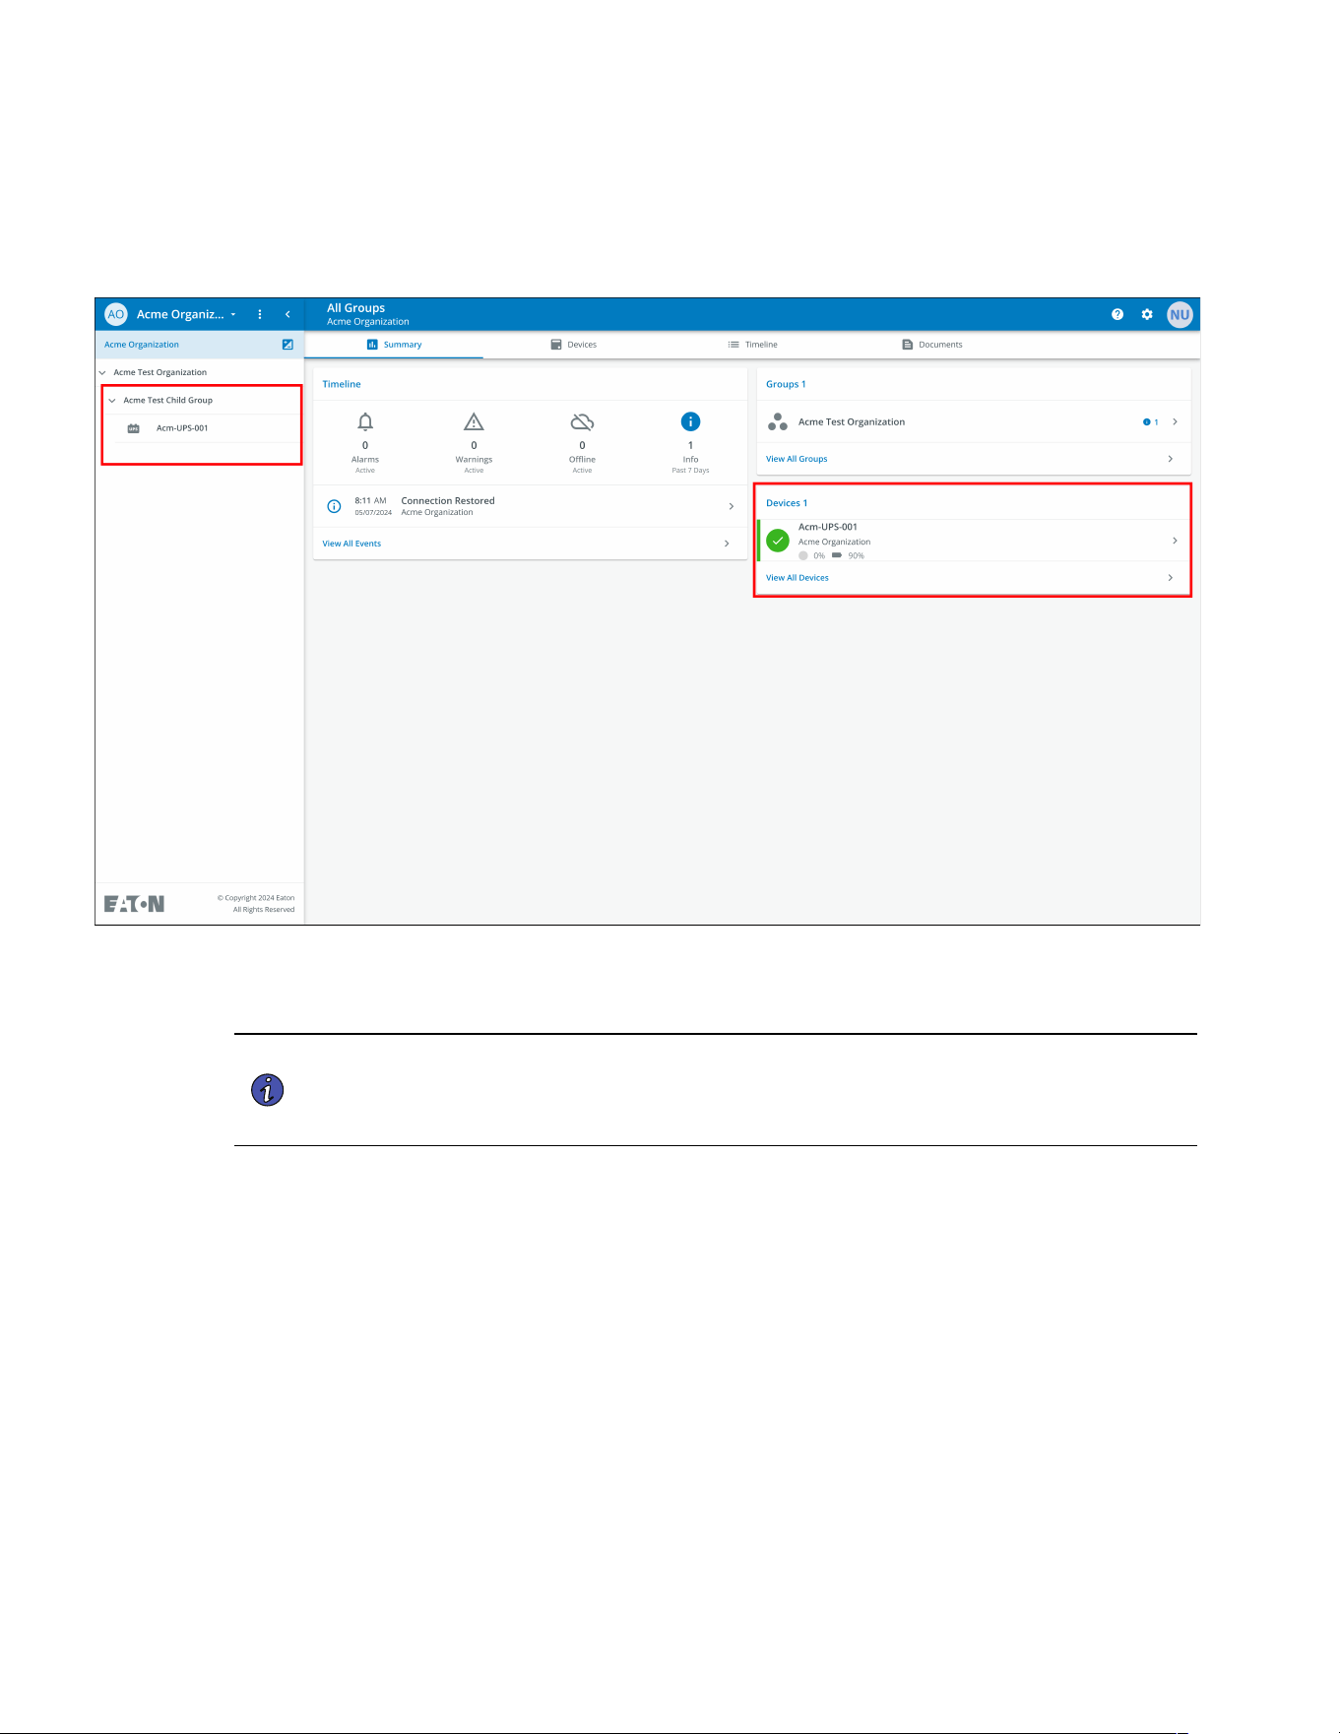This screenshot has width=1340, height=1734.
Task: Click the chevron beside View All Devices
Action: point(1170,578)
